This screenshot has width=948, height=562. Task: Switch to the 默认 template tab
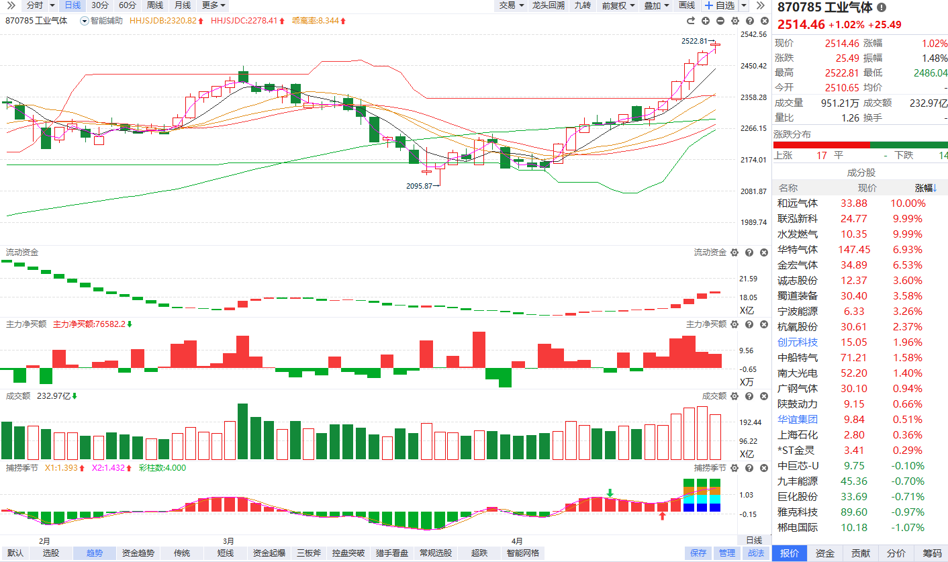tap(15, 553)
